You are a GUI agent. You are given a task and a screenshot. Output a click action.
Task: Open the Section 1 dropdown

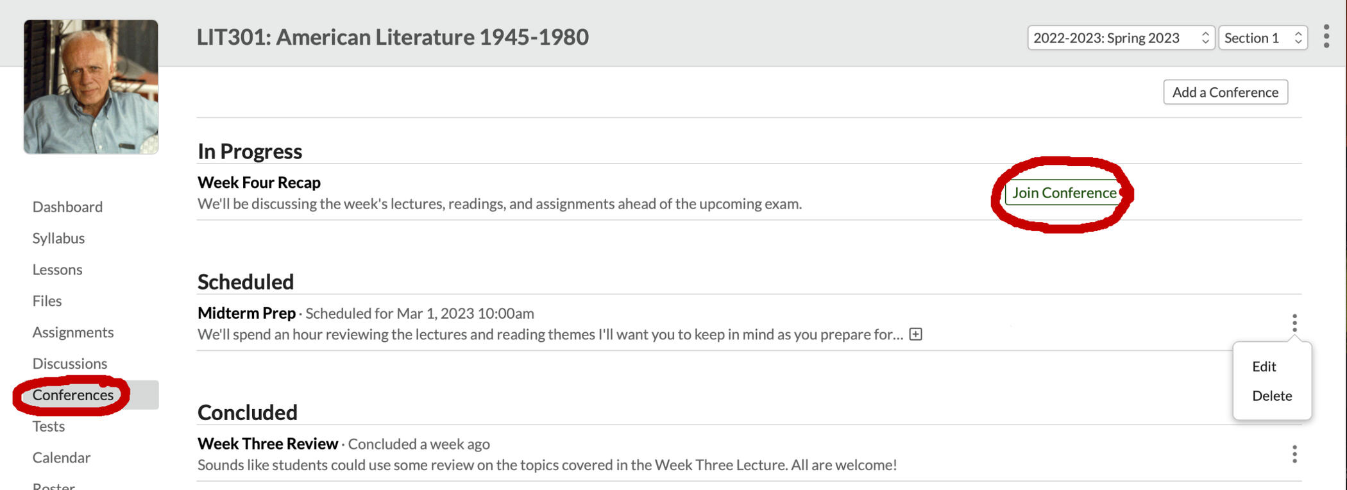pyautogui.click(x=1262, y=38)
